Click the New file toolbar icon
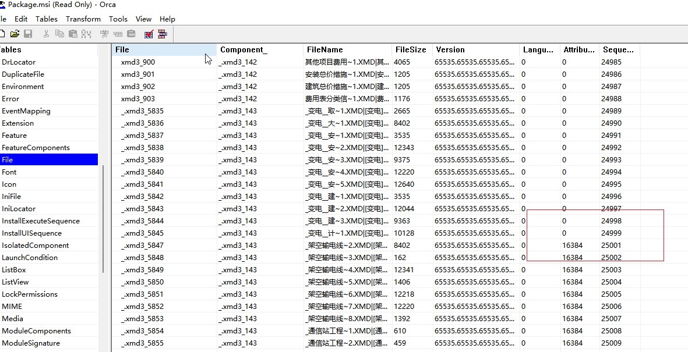 coord(2,34)
